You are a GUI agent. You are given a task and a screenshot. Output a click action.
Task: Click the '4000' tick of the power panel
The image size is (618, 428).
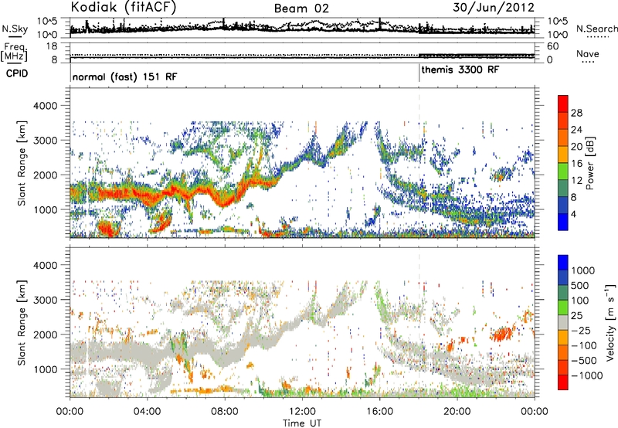pyautogui.click(x=45, y=106)
